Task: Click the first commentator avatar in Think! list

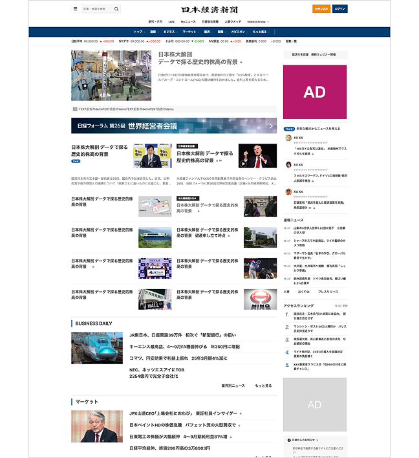Action: (288, 138)
